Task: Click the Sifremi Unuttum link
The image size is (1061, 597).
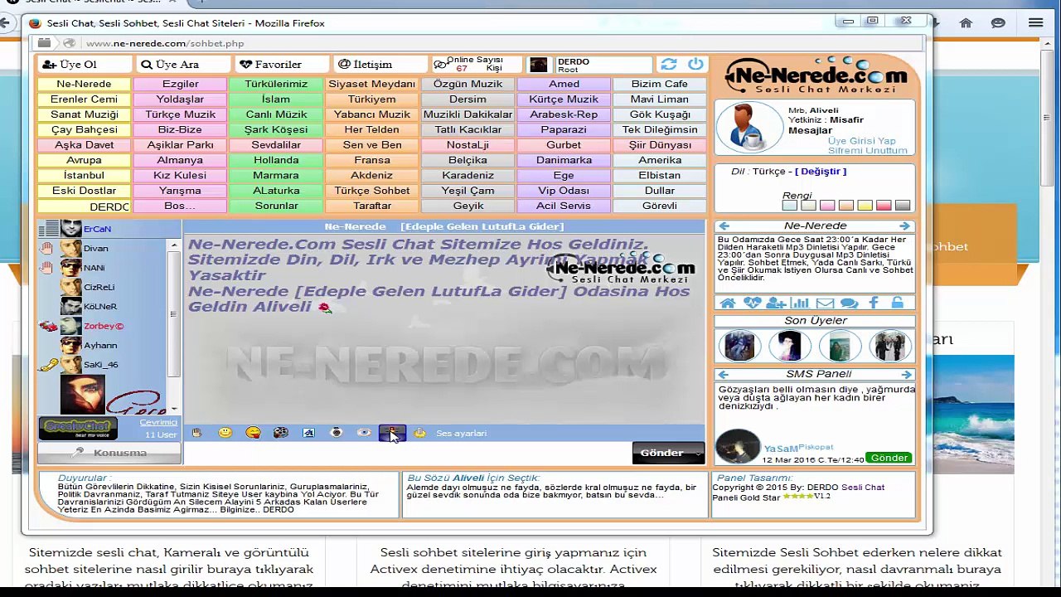Action: [867, 151]
